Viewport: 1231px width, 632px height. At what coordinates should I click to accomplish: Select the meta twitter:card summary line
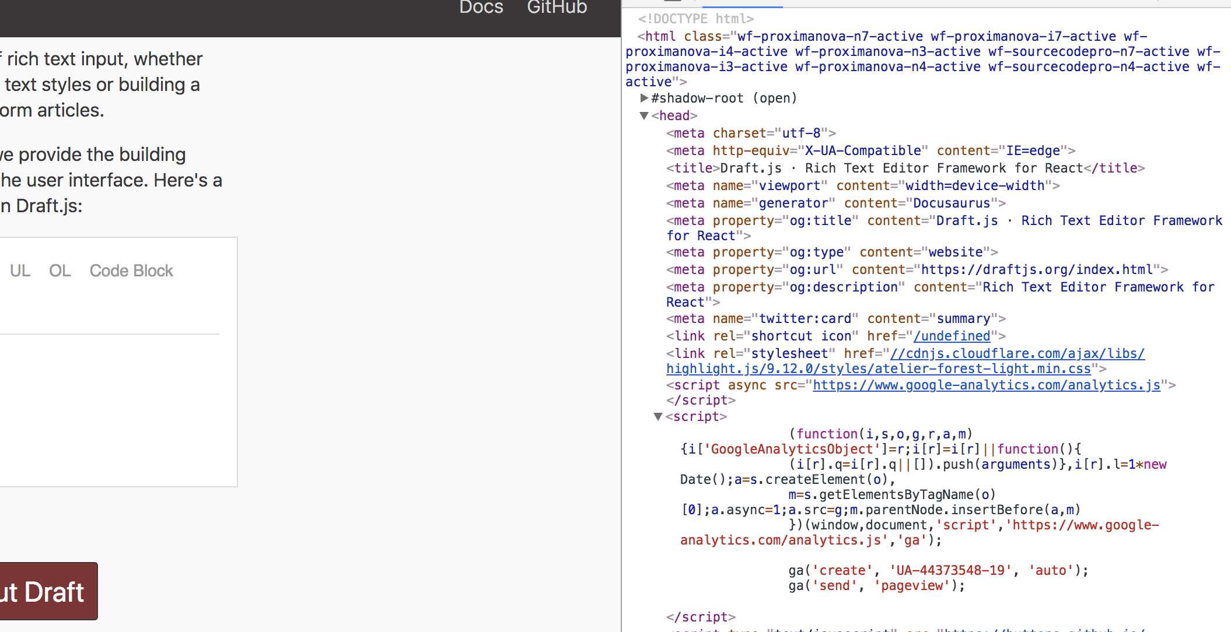(836, 318)
